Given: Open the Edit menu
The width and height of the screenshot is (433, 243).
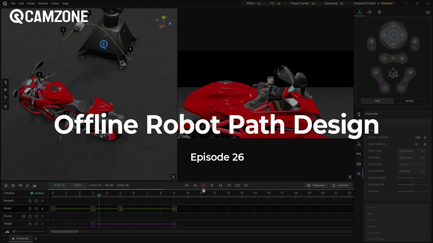Looking at the screenshot, I should click(x=21, y=3).
